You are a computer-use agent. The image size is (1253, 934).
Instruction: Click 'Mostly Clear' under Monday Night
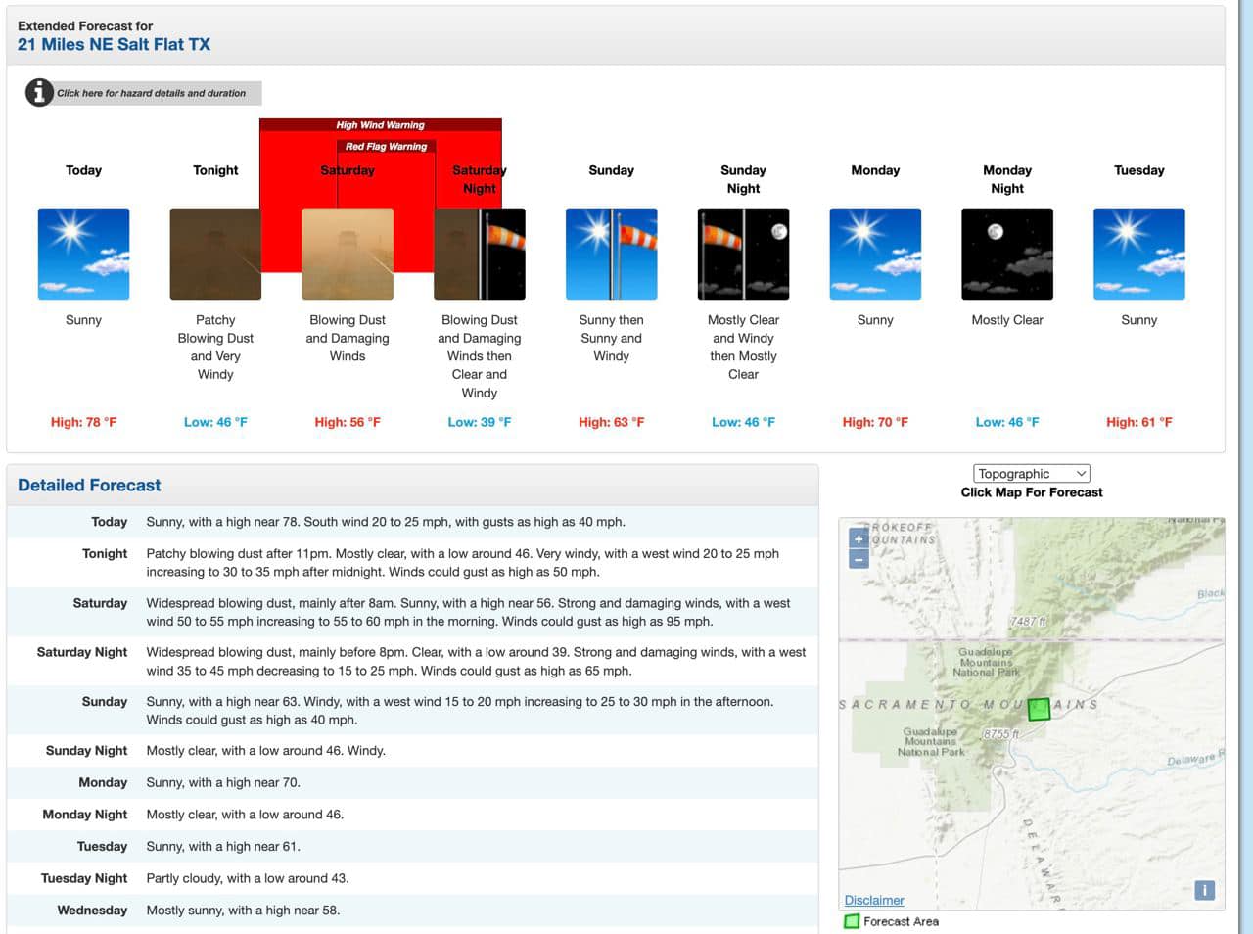coord(1007,320)
